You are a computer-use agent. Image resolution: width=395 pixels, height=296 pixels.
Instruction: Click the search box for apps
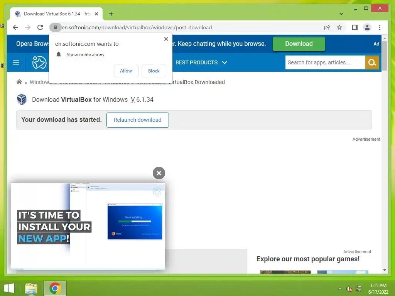click(325, 62)
